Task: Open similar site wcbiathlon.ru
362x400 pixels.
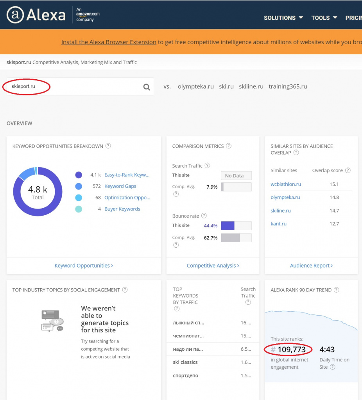Action: (x=286, y=184)
